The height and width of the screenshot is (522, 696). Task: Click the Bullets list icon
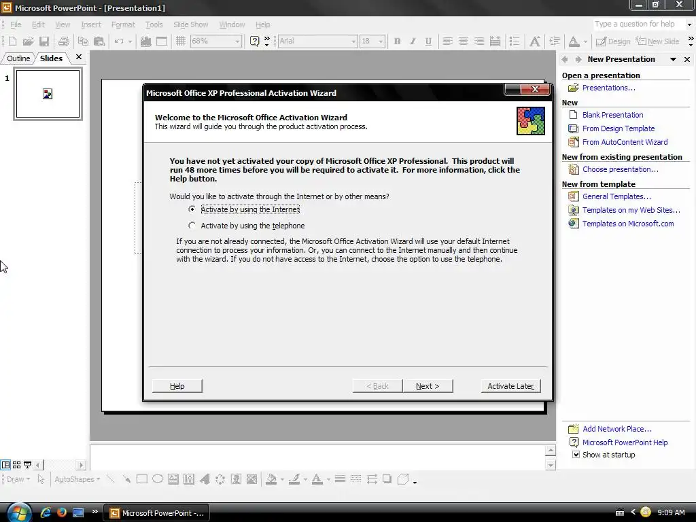point(515,41)
